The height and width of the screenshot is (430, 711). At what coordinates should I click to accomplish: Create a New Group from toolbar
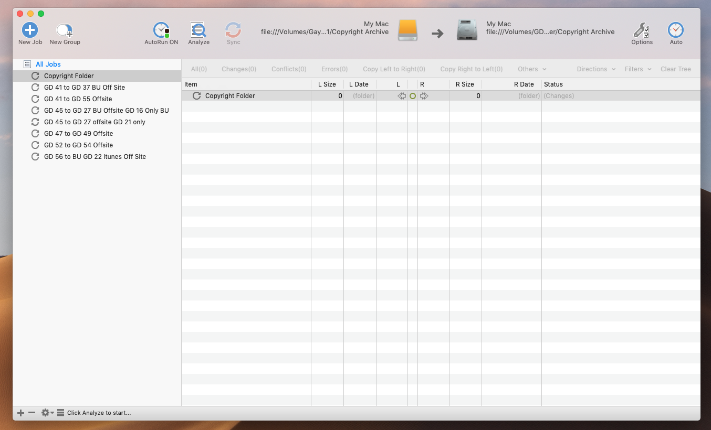pyautogui.click(x=65, y=30)
